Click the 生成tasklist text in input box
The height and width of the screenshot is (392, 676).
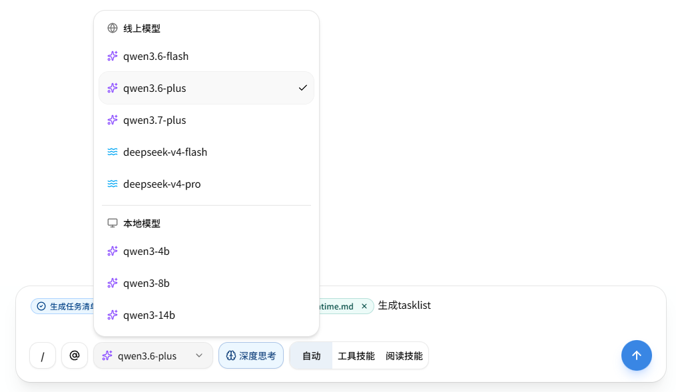[x=404, y=305]
